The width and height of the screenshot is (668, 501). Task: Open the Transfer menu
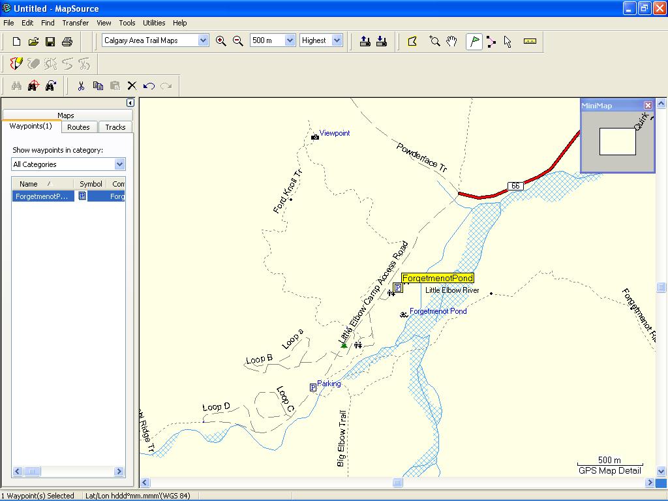point(75,23)
